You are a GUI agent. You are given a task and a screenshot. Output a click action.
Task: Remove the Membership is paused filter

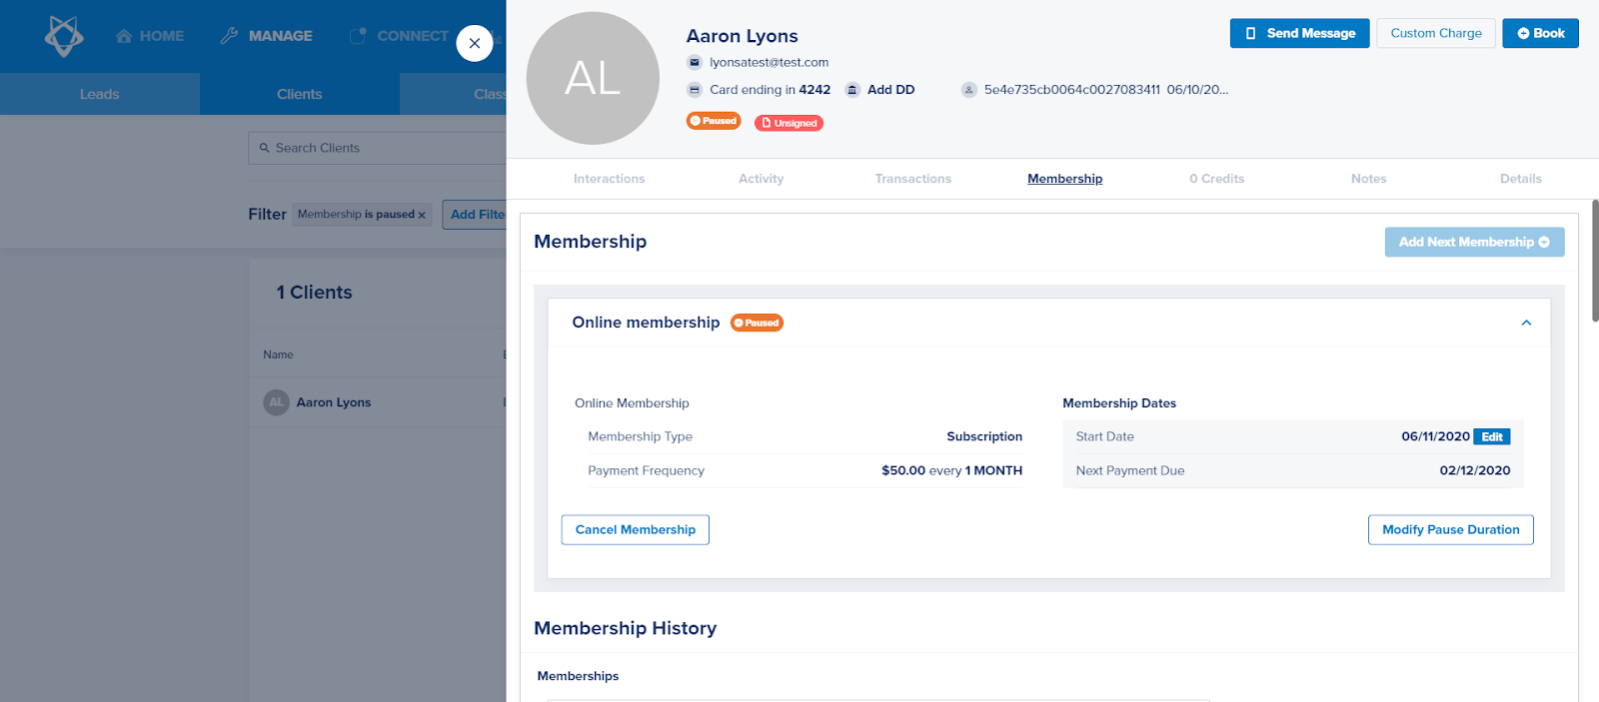point(422,215)
